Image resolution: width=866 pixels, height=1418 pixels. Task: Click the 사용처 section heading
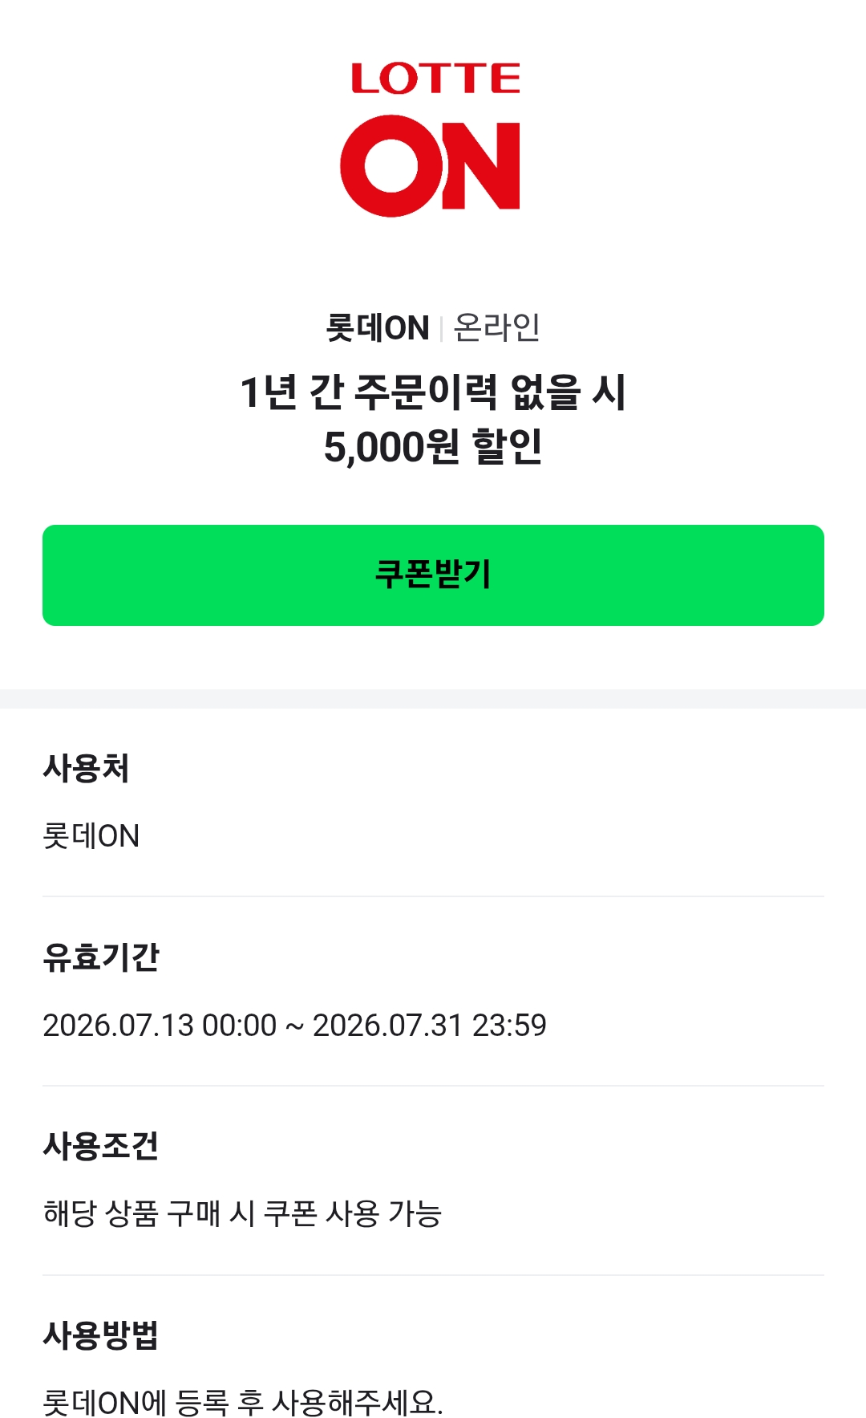[86, 768]
